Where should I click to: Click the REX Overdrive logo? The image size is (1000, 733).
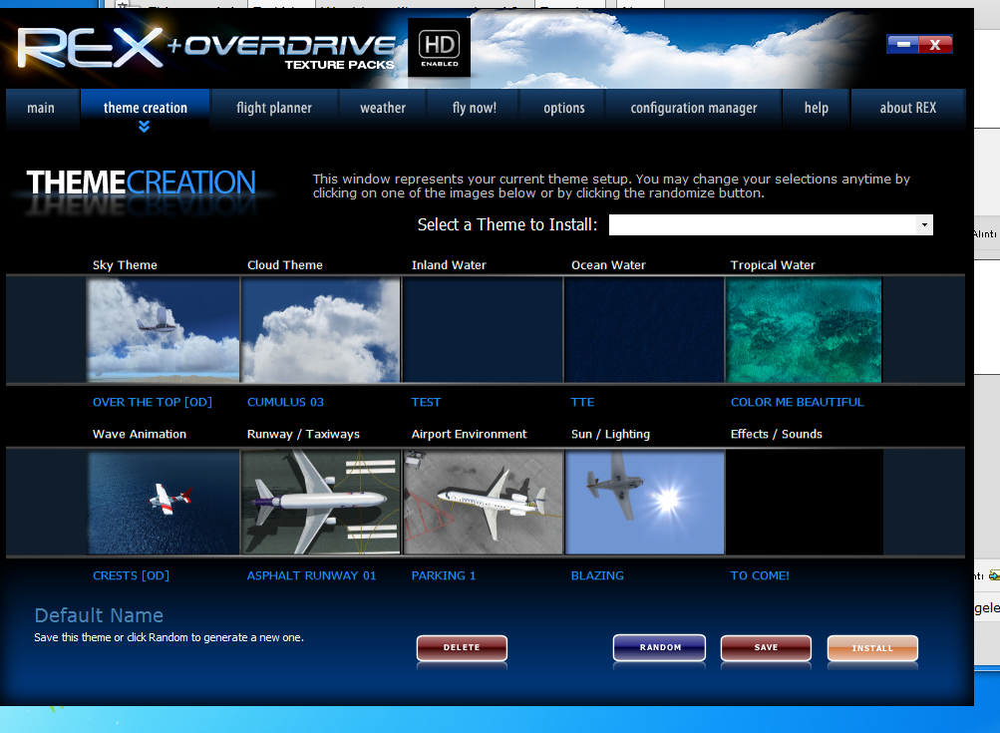pyautogui.click(x=206, y=49)
